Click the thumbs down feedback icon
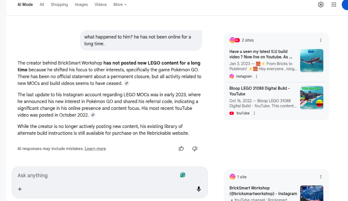Image resolution: width=348 pixels, height=201 pixels. 195,148
